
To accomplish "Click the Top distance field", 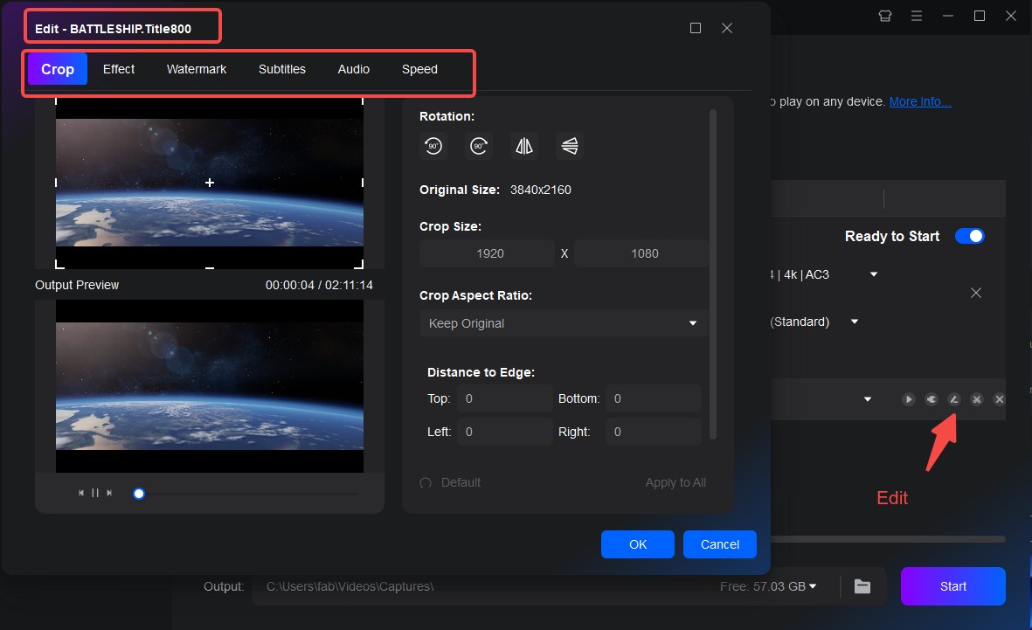I will pos(505,399).
